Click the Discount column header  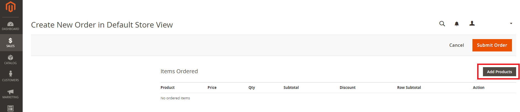(347, 88)
